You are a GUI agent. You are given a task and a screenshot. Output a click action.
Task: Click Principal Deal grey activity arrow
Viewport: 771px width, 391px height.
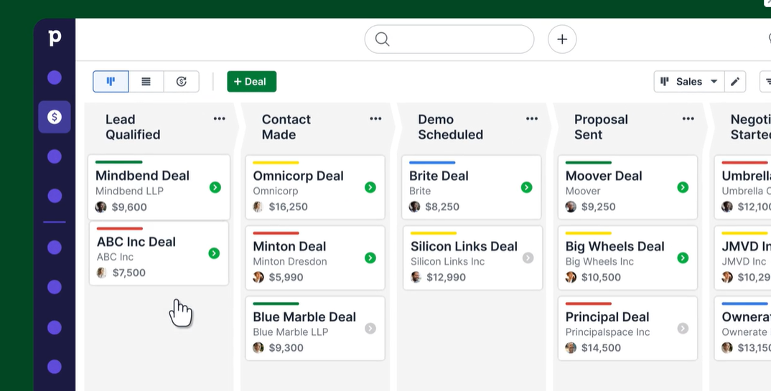pyautogui.click(x=683, y=328)
